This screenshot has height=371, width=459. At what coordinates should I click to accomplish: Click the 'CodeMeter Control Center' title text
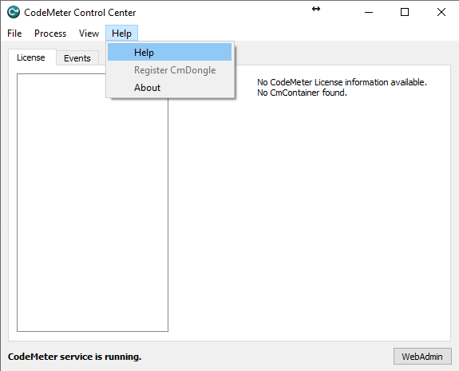80,13
